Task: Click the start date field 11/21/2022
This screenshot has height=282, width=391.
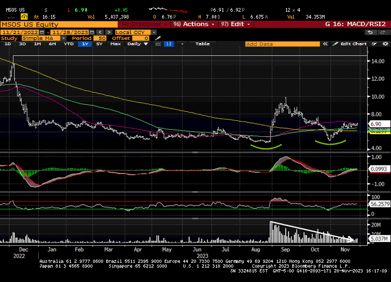Action: pos(20,32)
